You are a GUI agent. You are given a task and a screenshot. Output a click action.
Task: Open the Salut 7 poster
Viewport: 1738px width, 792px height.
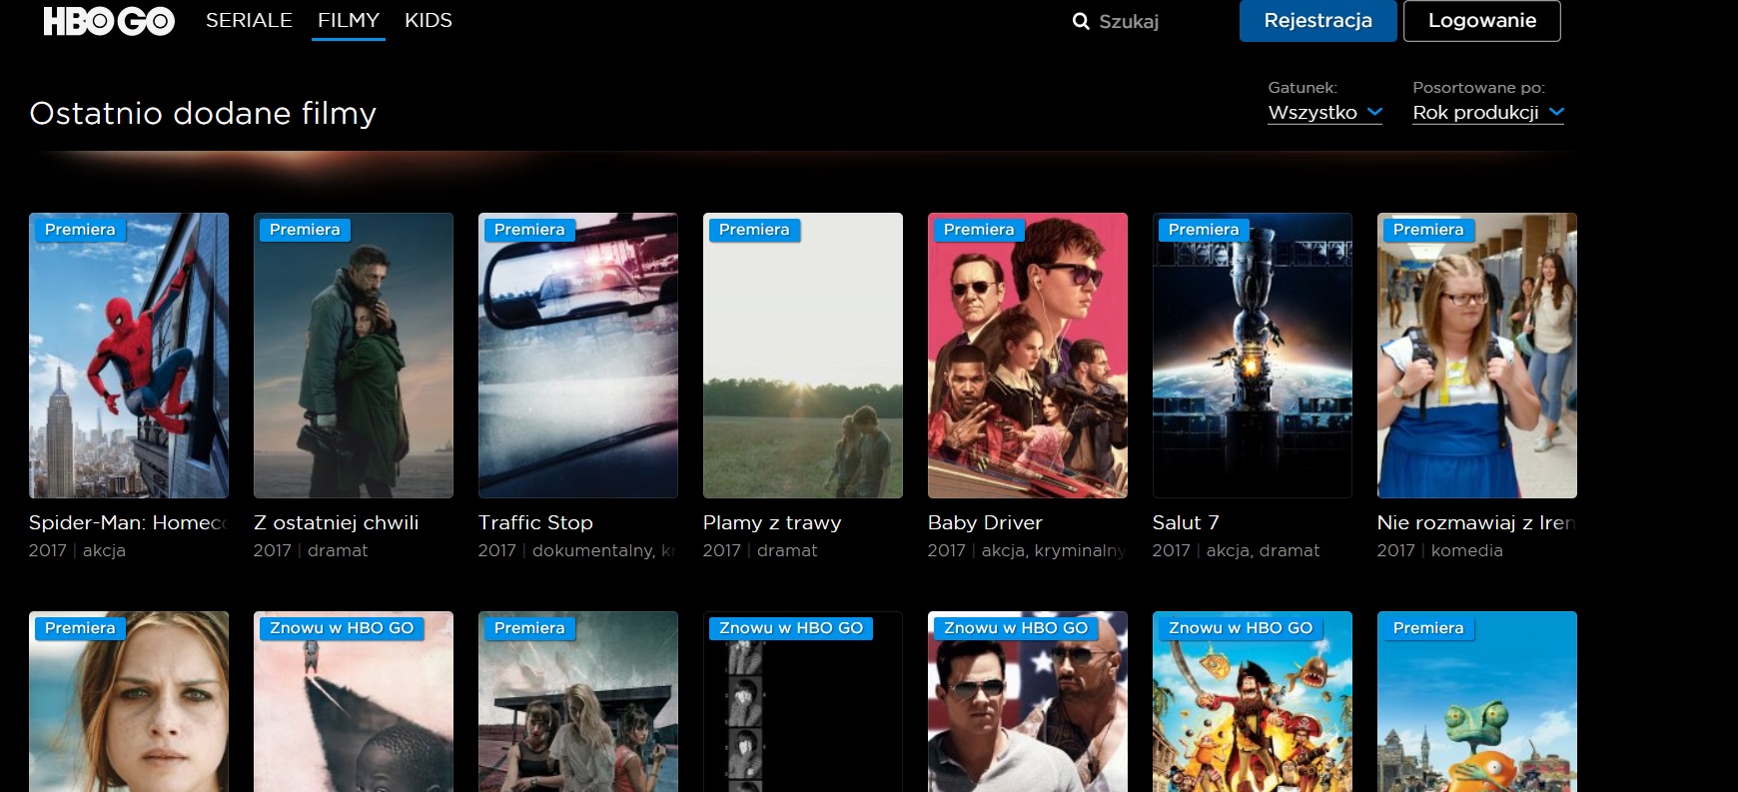pos(1253,356)
